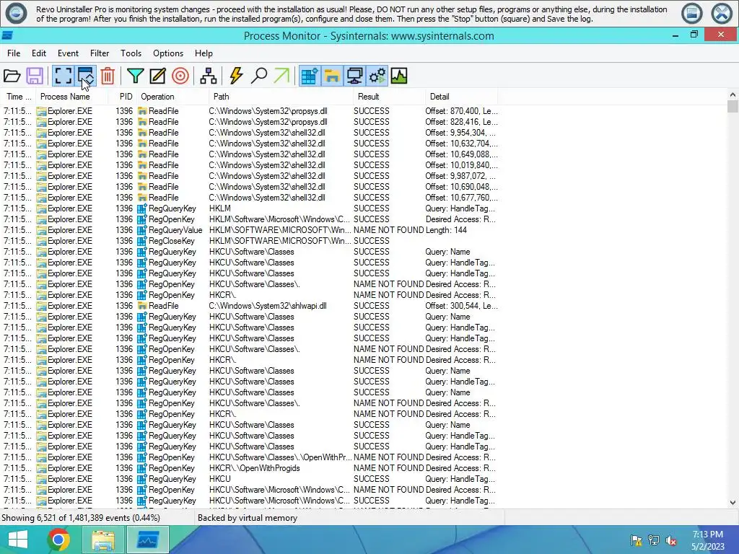Screen dimensions: 739x554
Task: Click Offset: 9,954,304 detail cell
Action: pos(461,133)
